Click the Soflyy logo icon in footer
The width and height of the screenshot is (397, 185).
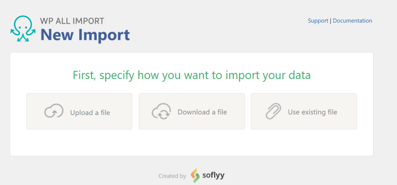pyautogui.click(x=195, y=175)
